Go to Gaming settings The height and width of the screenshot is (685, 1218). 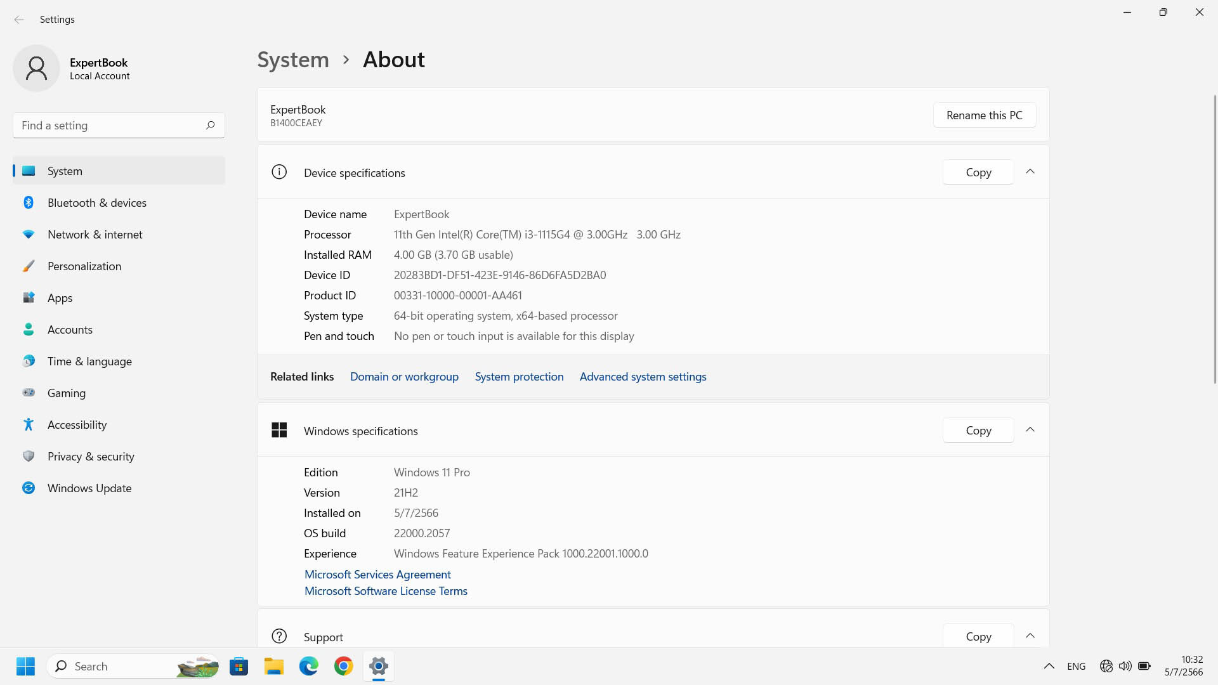tap(119, 393)
